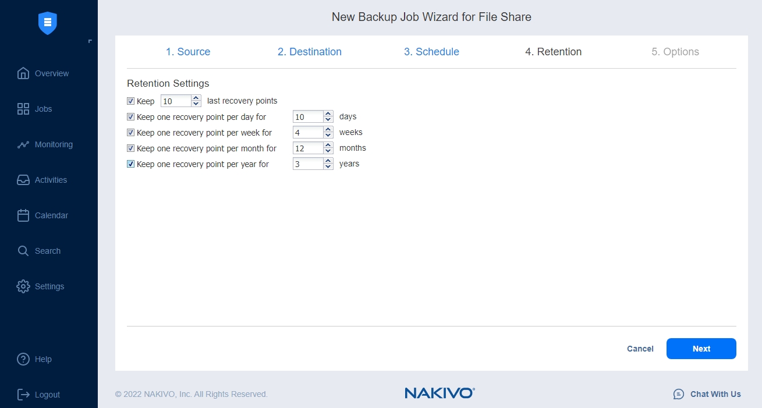This screenshot has width=762, height=408.
Task: Go back to the Source step
Action: (188, 52)
